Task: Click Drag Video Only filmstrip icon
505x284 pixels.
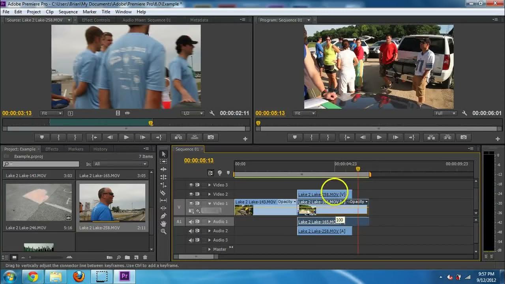Action: coord(118,113)
